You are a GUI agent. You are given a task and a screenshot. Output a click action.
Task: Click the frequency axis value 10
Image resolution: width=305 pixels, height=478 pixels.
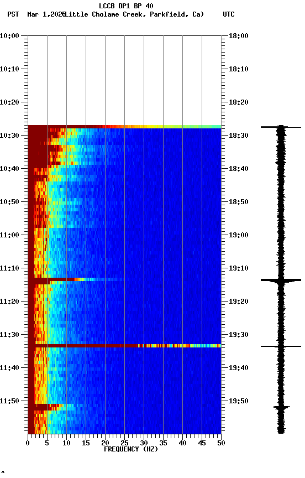(66, 443)
